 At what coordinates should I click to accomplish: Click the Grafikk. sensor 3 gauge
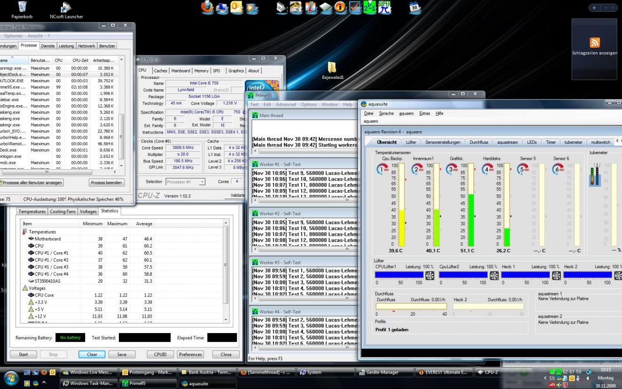(x=451, y=169)
